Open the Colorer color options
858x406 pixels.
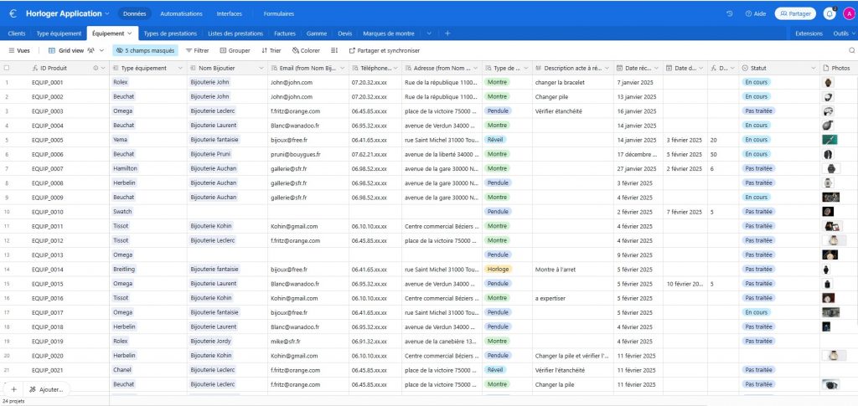tap(306, 50)
